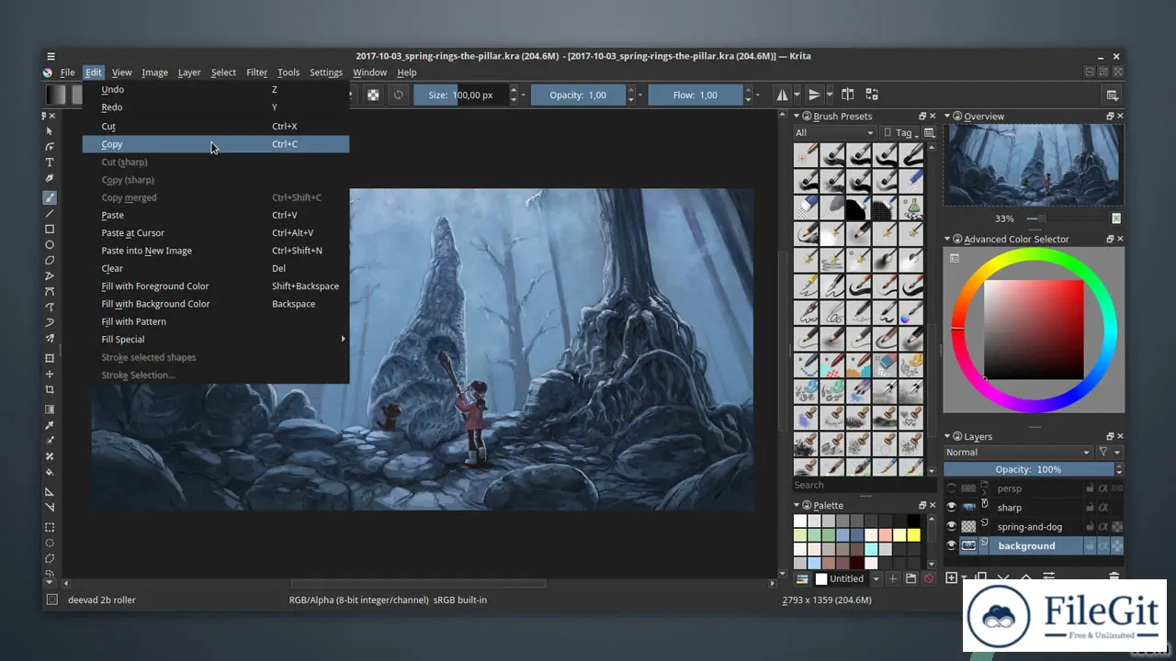Click the reload brush preset icon
Image resolution: width=1176 pixels, height=661 pixels.
coord(399,95)
